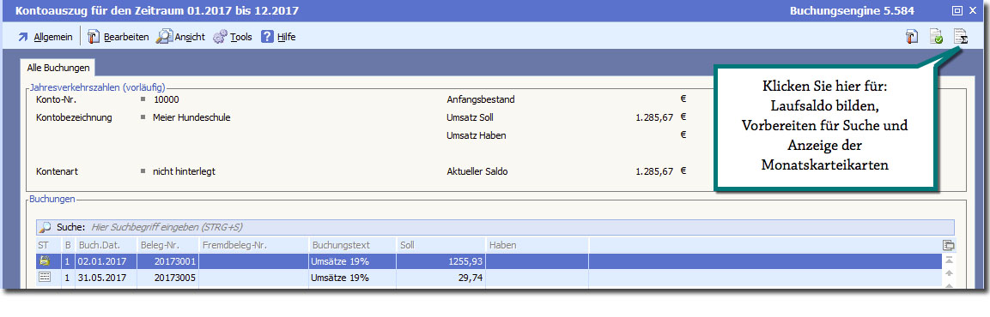Click the status icon of booking 20173001
The width and height of the screenshot is (990, 317).
pyautogui.click(x=44, y=260)
